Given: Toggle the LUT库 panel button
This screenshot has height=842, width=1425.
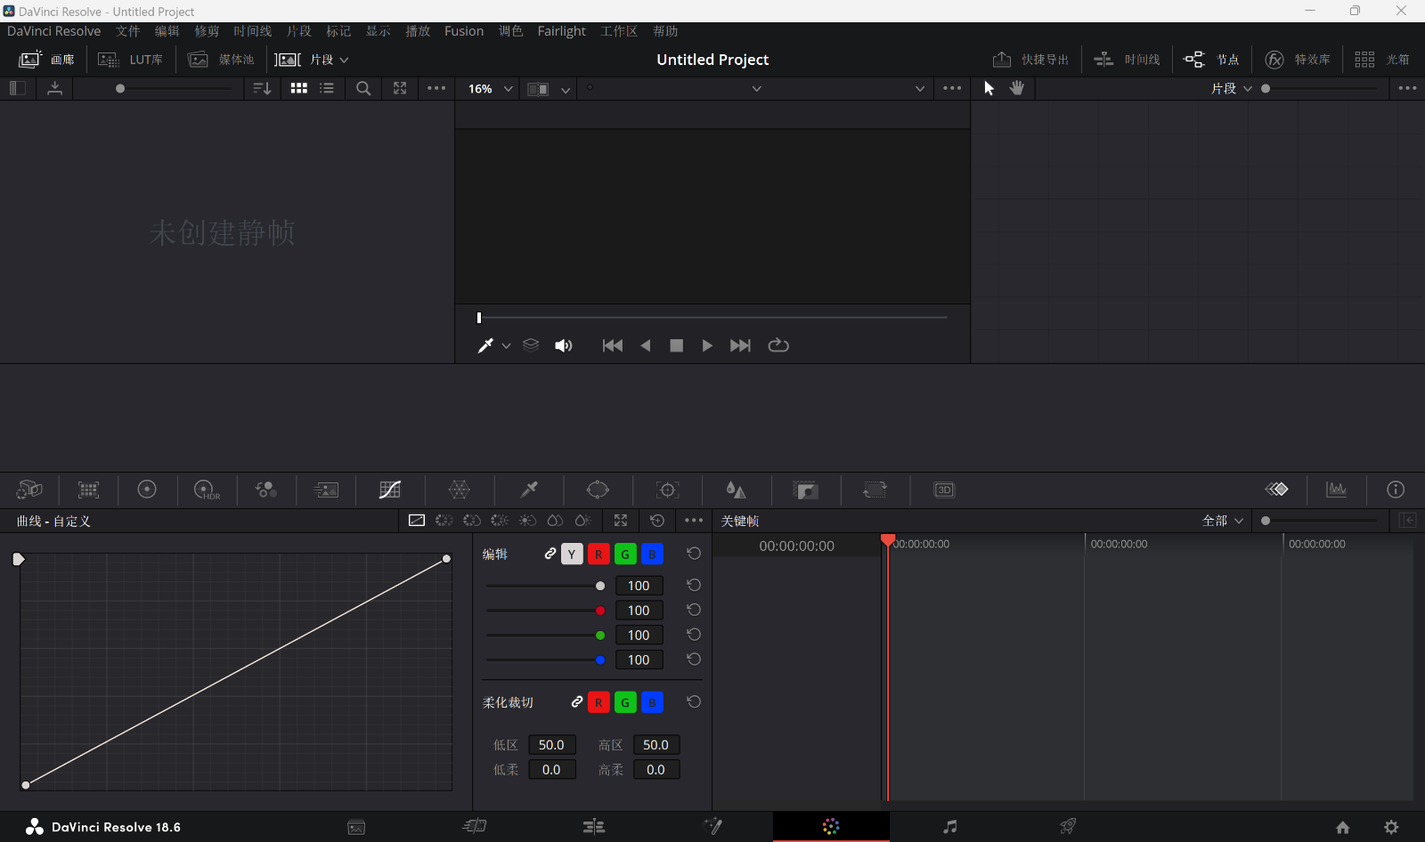Looking at the screenshot, I should click(x=131, y=60).
